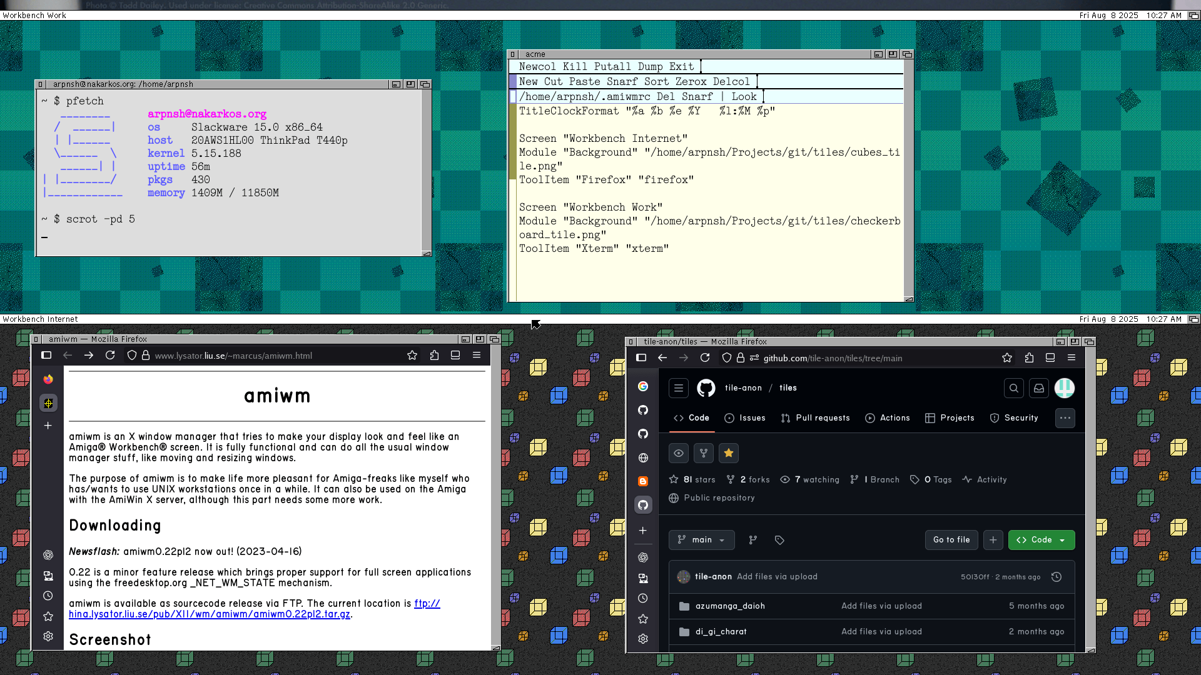This screenshot has height=675, width=1201.
Task: Open the fork button dropdown on tiles repo
Action: point(704,453)
